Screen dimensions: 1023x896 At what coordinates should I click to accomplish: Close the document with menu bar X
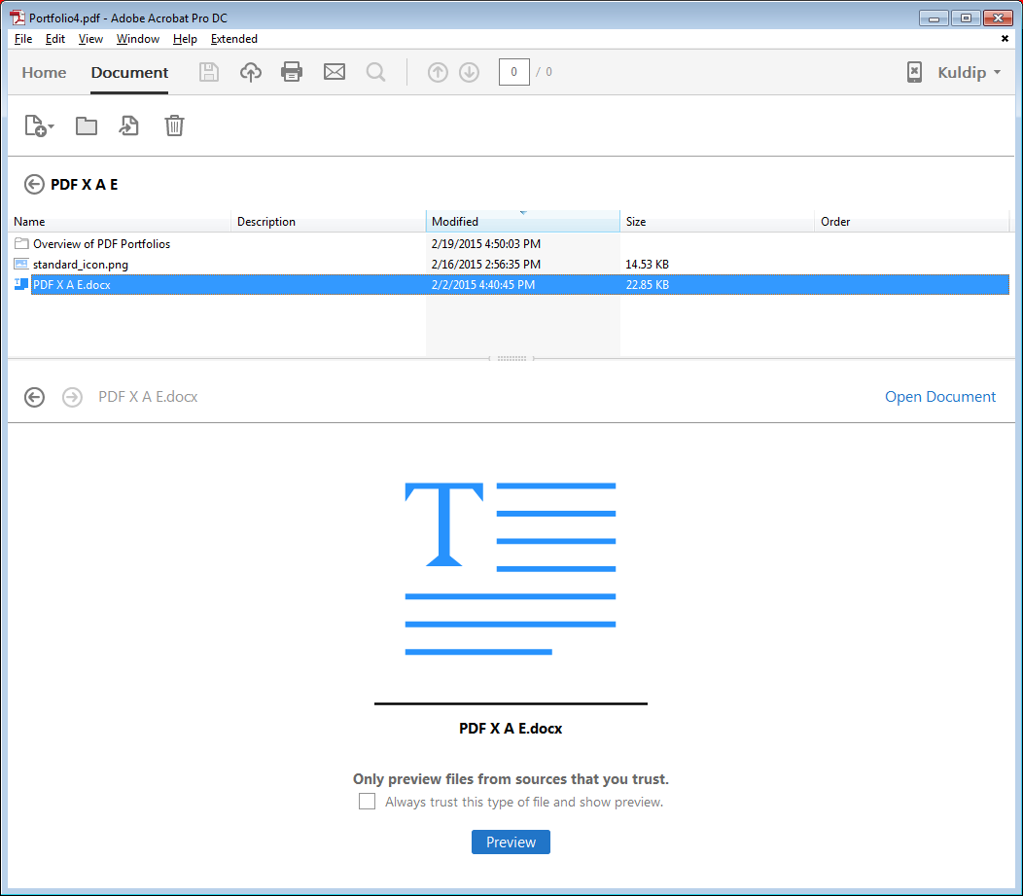1005,39
